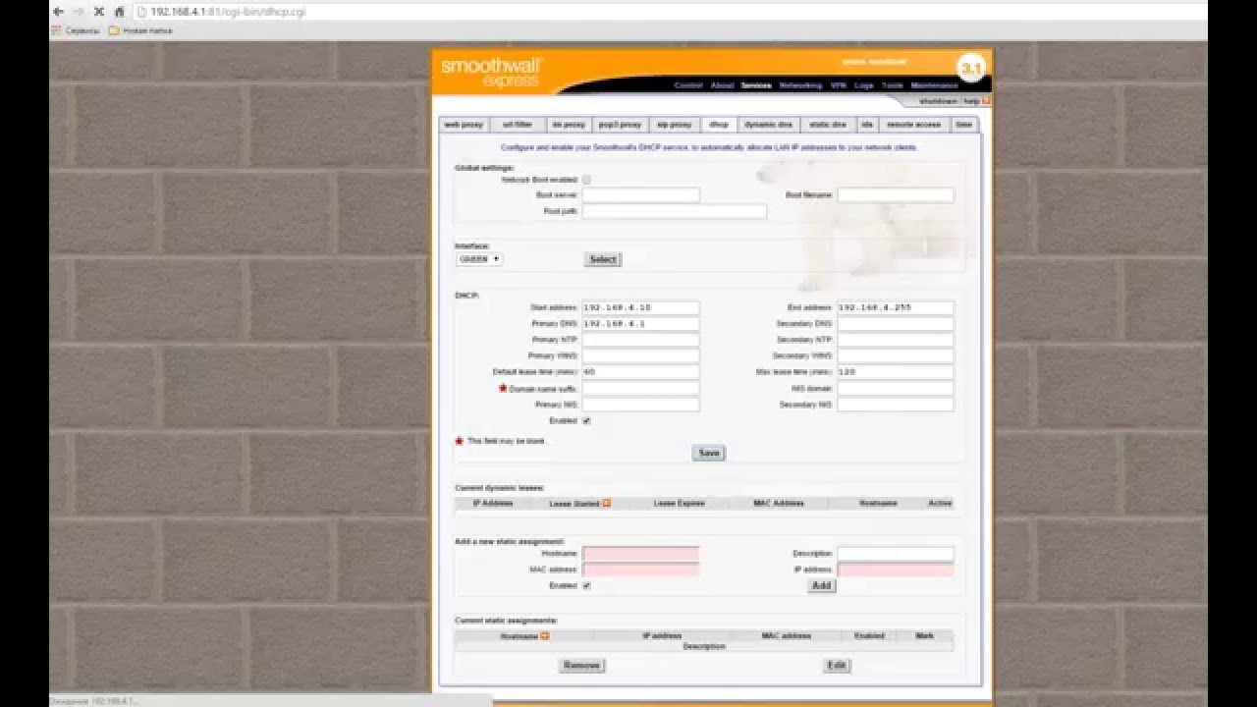The width and height of the screenshot is (1257, 707).
Task: Click the Remove button
Action: (581, 665)
